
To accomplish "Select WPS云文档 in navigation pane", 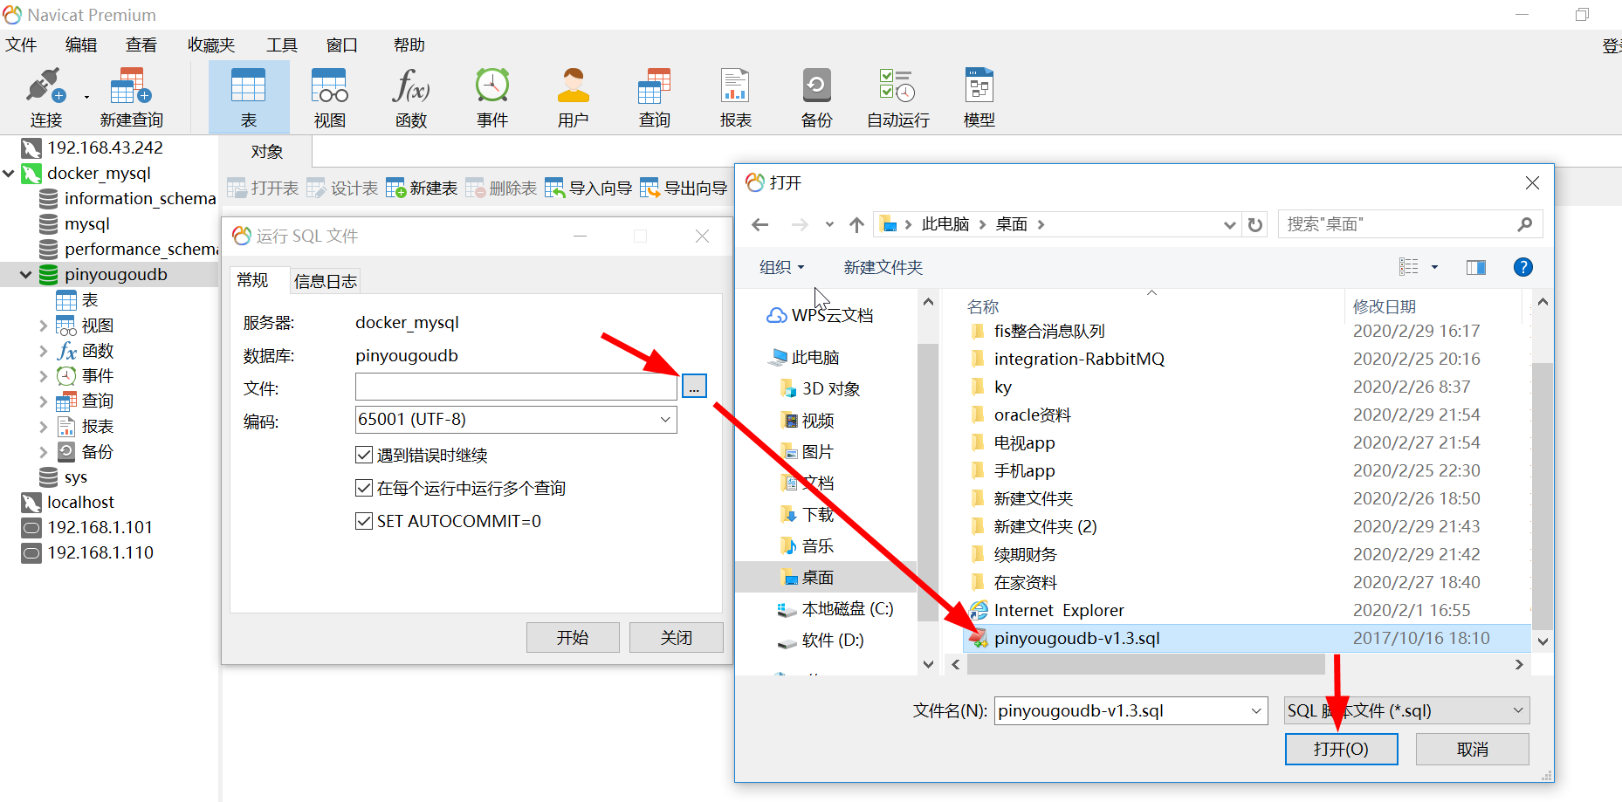I will (821, 315).
